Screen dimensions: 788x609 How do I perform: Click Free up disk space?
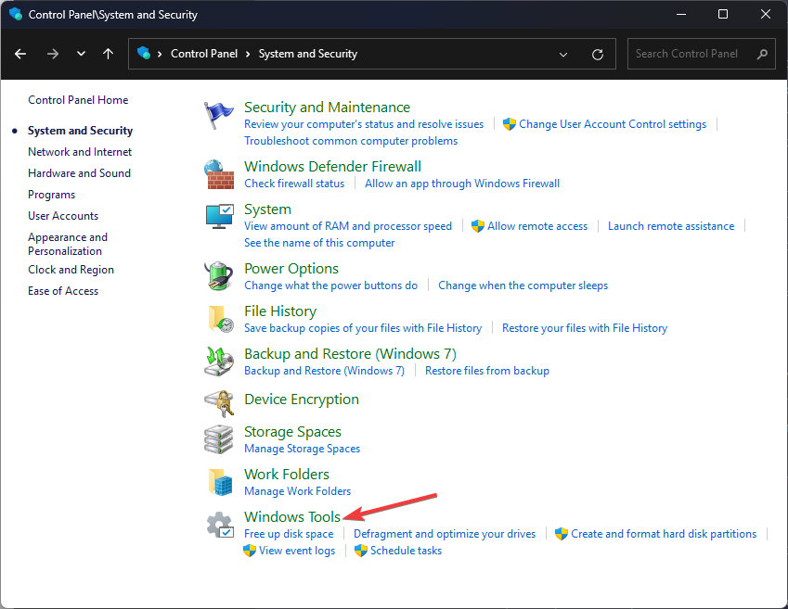tap(289, 534)
